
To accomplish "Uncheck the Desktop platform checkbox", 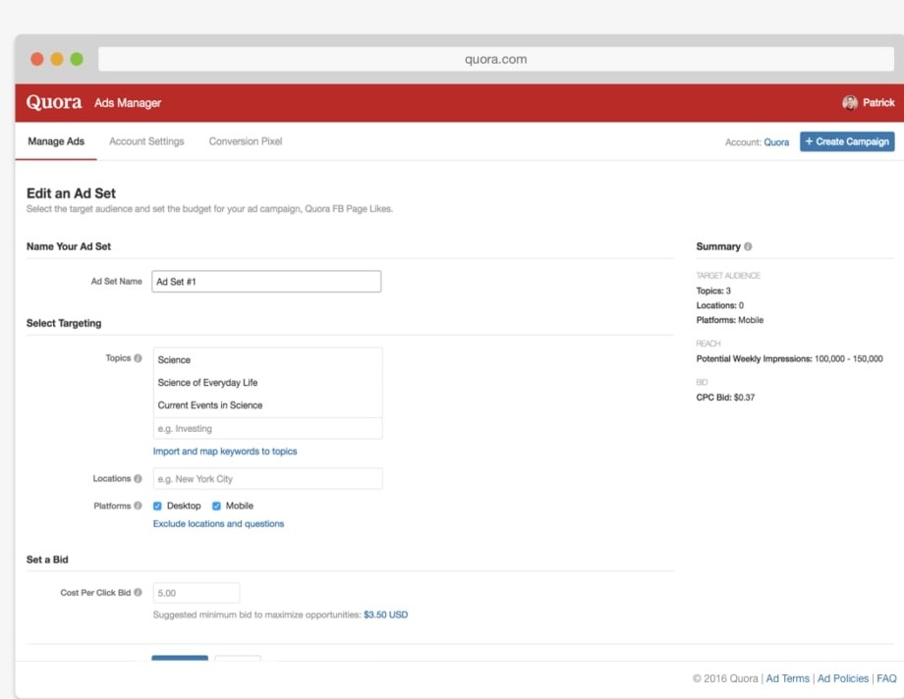I will click(157, 506).
